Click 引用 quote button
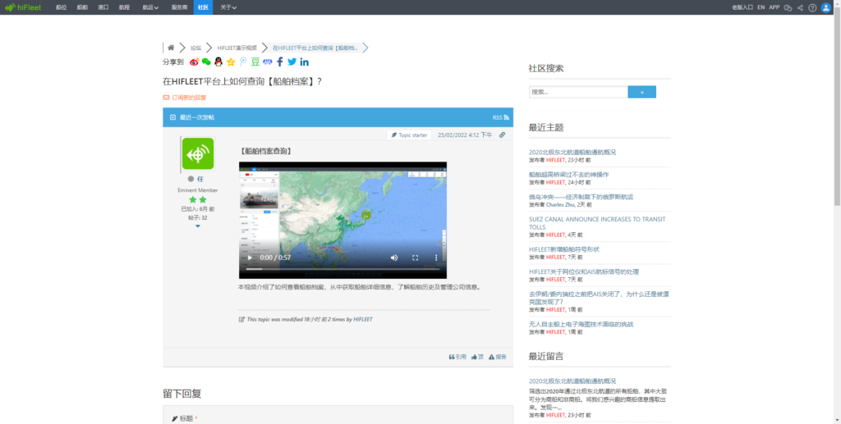Screen dimensions: 841x424 click(x=457, y=357)
